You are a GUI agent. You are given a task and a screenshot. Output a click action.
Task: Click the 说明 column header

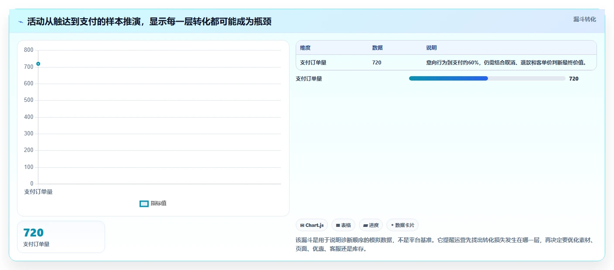(x=431, y=48)
